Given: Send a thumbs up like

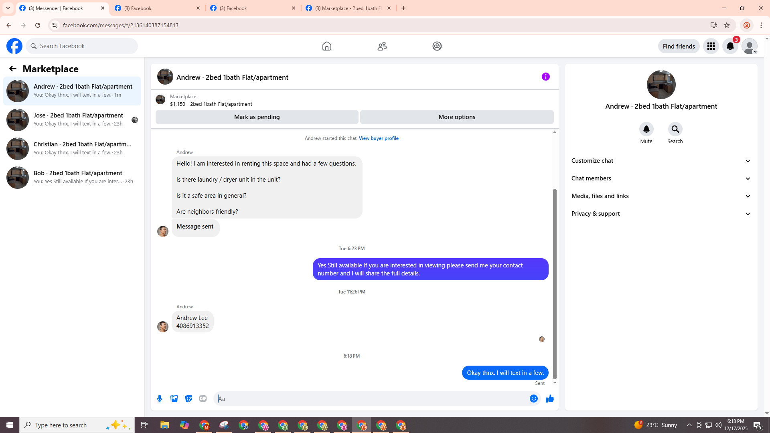Looking at the screenshot, I should [x=549, y=399].
